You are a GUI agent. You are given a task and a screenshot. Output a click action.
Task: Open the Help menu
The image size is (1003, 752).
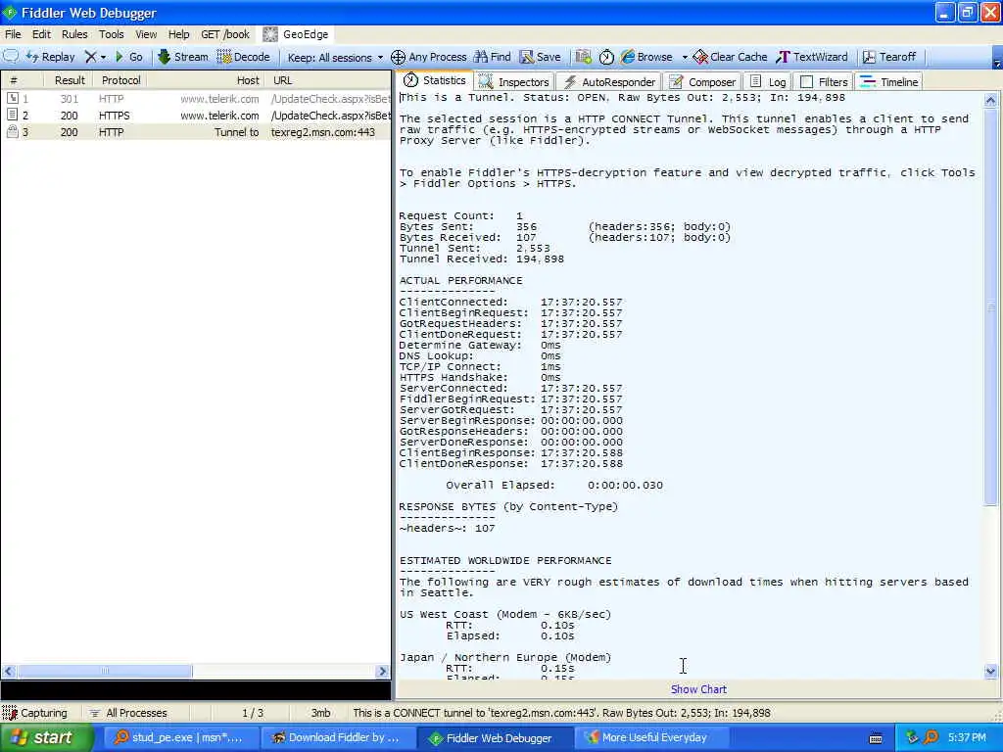pos(178,34)
